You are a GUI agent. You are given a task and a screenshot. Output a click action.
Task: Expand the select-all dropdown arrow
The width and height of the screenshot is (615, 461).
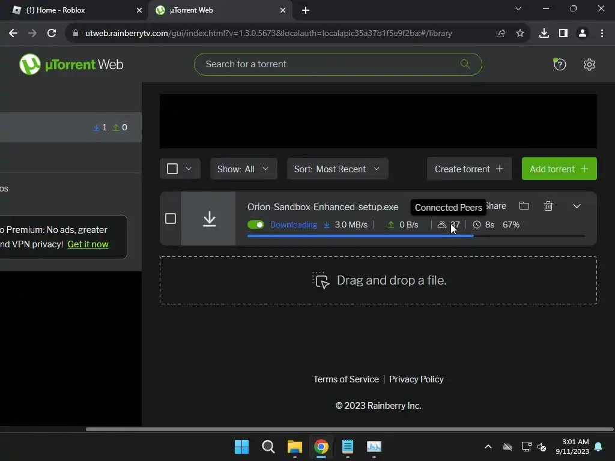pyautogui.click(x=189, y=169)
